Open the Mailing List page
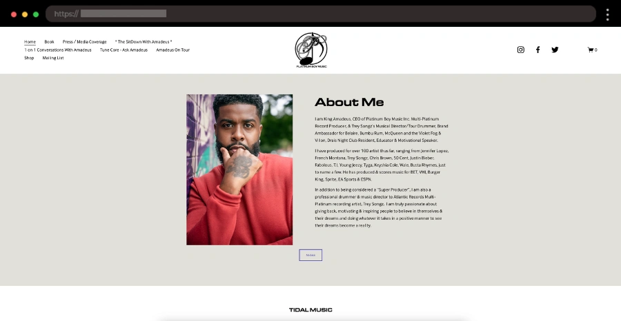This screenshot has width=621, height=321. (x=53, y=58)
